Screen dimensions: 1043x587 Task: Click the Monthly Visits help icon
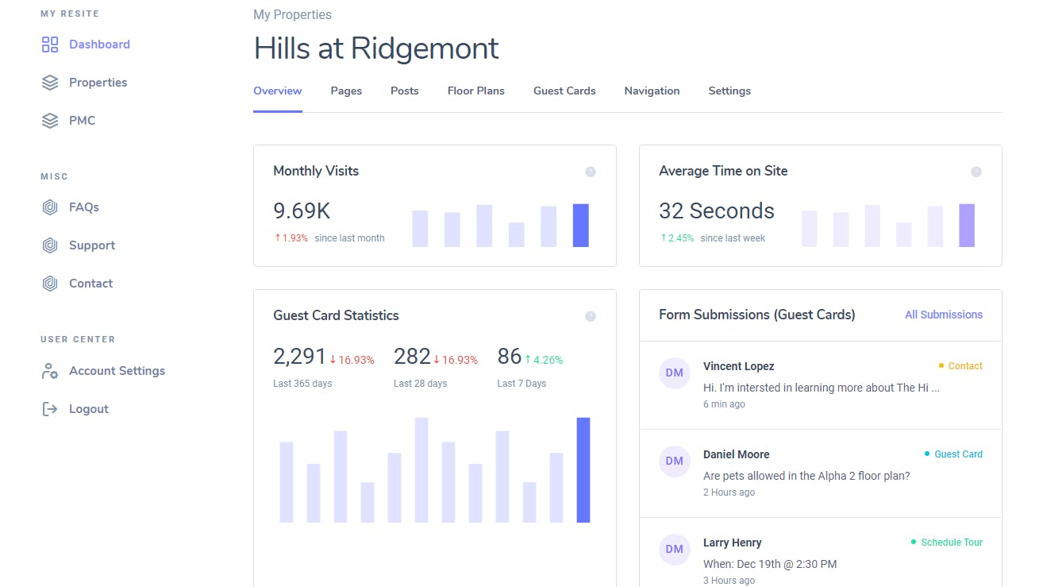tap(590, 172)
